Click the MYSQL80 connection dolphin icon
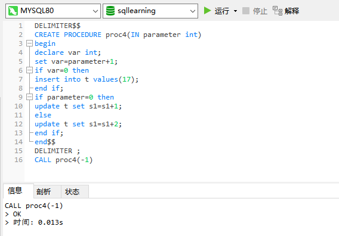The height and width of the screenshot is (236, 339). coord(13,11)
